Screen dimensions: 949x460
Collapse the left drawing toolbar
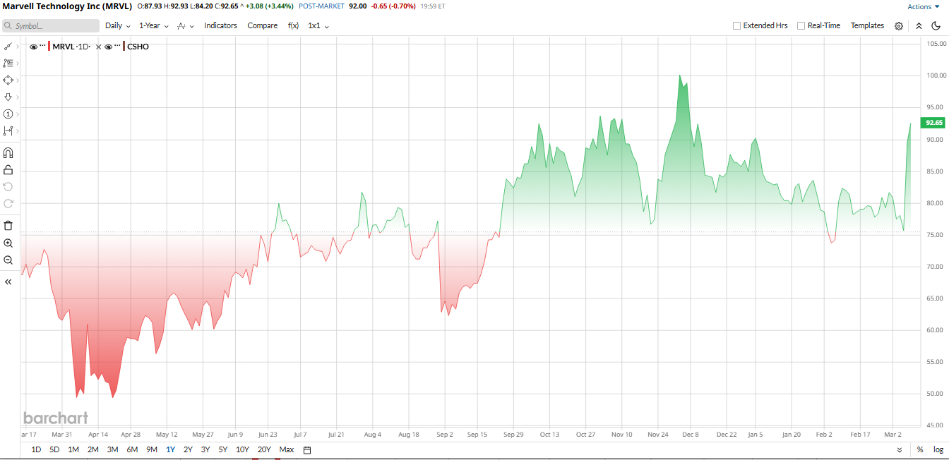[x=8, y=282]
